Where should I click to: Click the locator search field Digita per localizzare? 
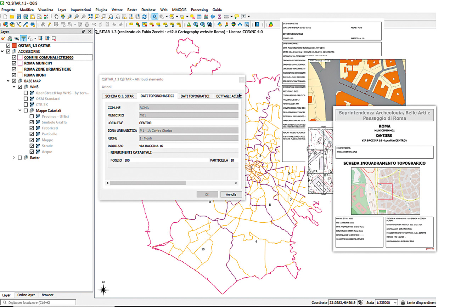click(x=38, y=303)
